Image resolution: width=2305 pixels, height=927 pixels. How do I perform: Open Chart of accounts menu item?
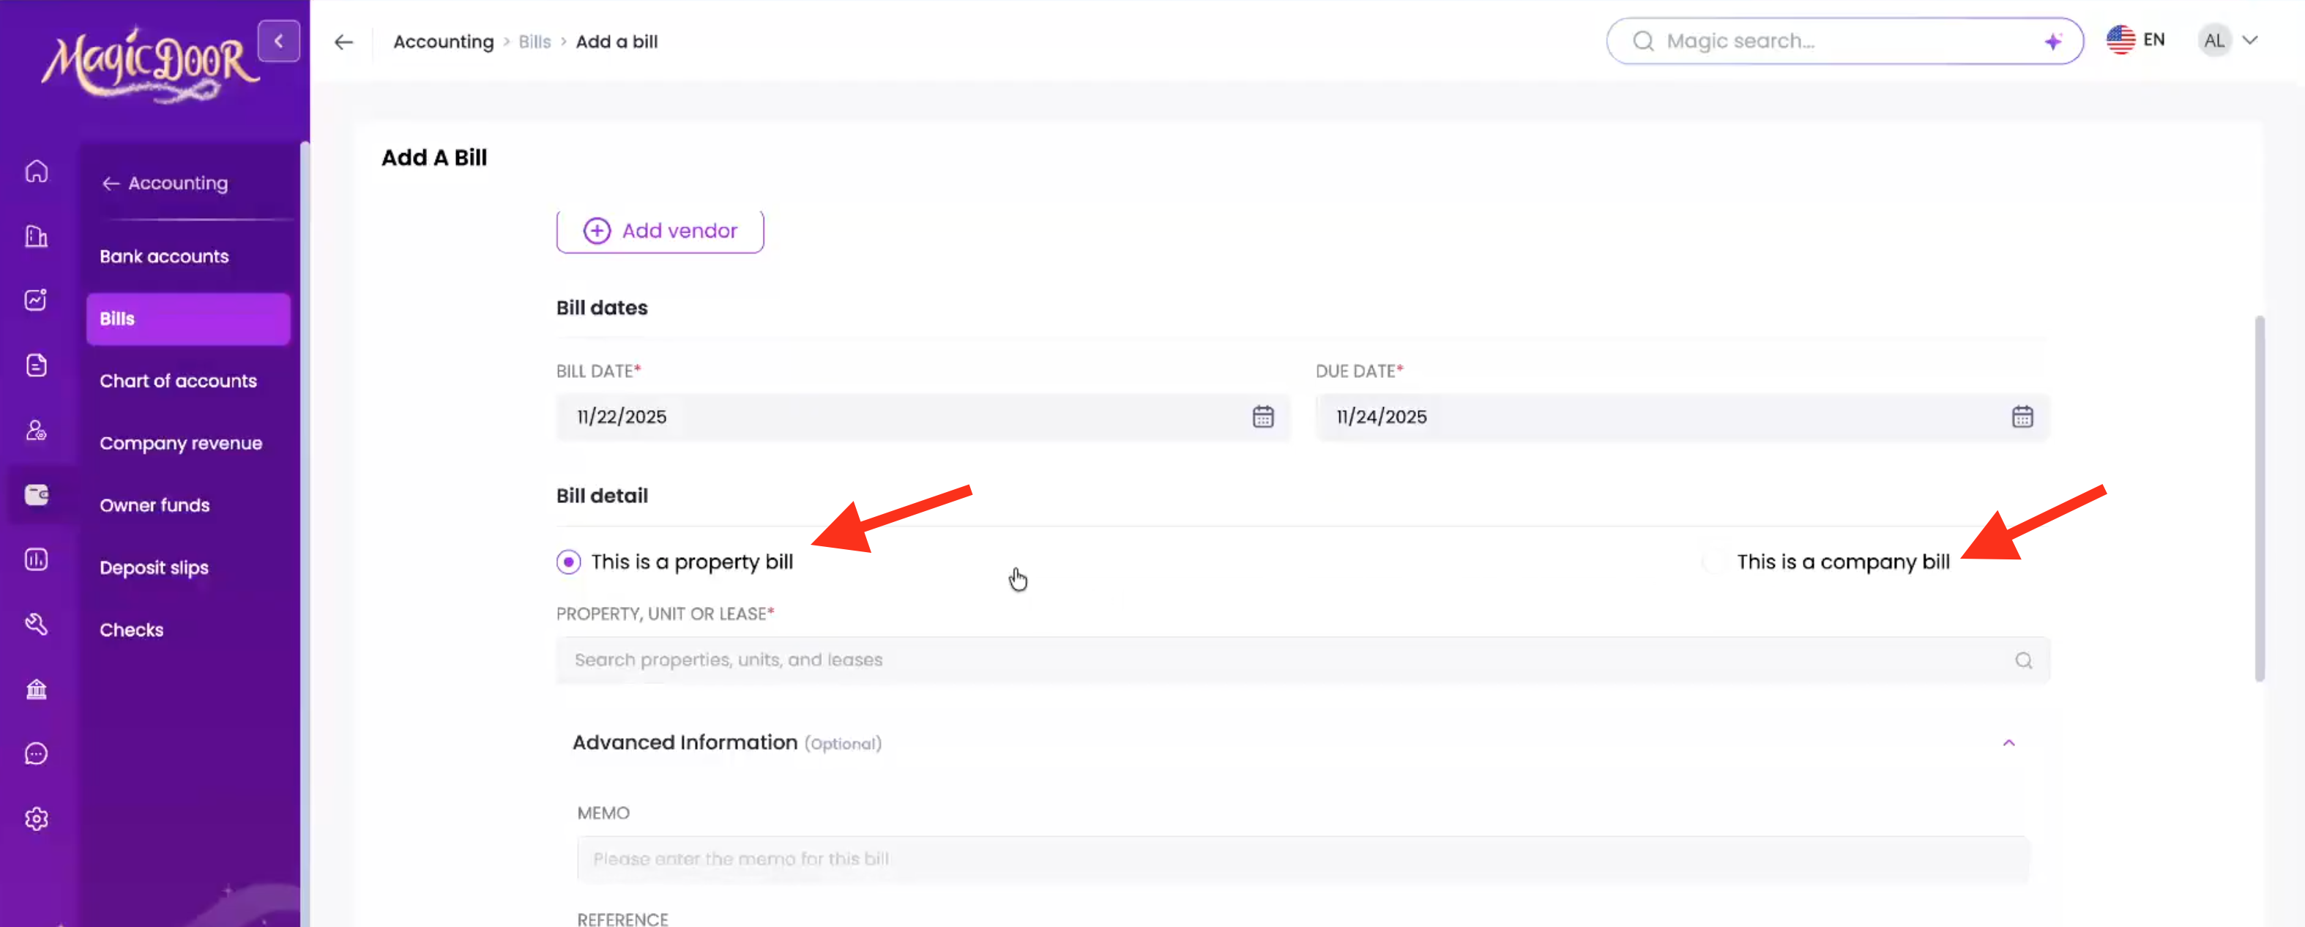click(178, 381)
